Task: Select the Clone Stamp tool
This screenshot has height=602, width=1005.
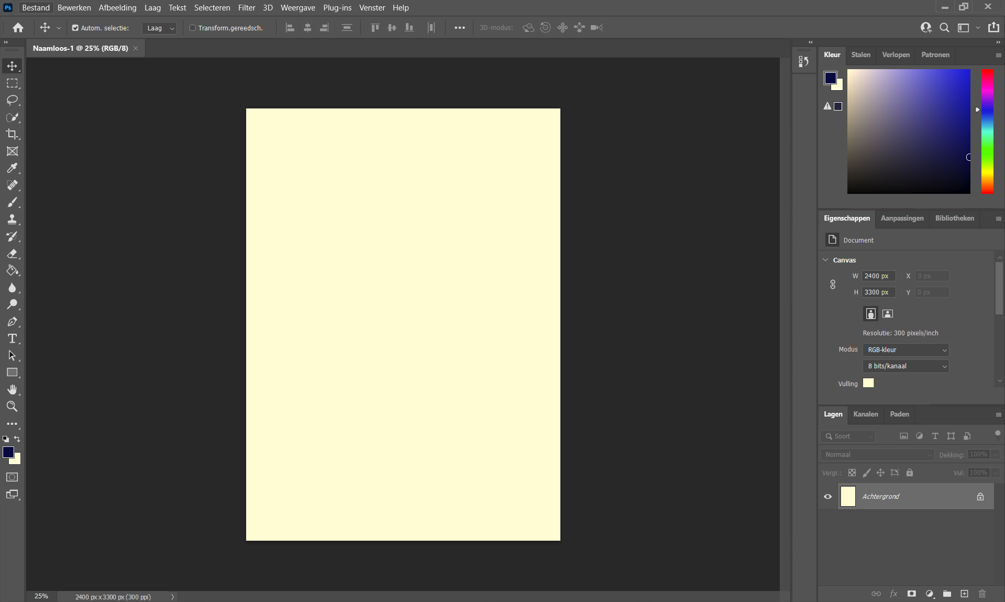Action: [12, 219]
